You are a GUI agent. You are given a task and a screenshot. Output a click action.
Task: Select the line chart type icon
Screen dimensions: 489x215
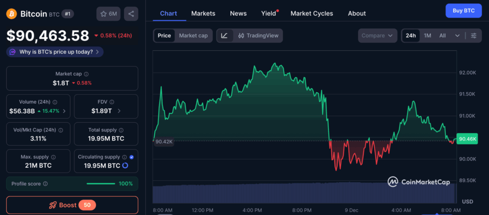click(224, 35)
